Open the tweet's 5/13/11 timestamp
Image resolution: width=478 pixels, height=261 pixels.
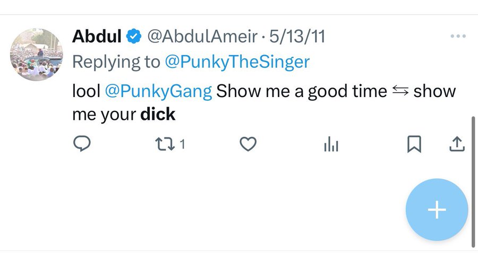click(297, 37)
